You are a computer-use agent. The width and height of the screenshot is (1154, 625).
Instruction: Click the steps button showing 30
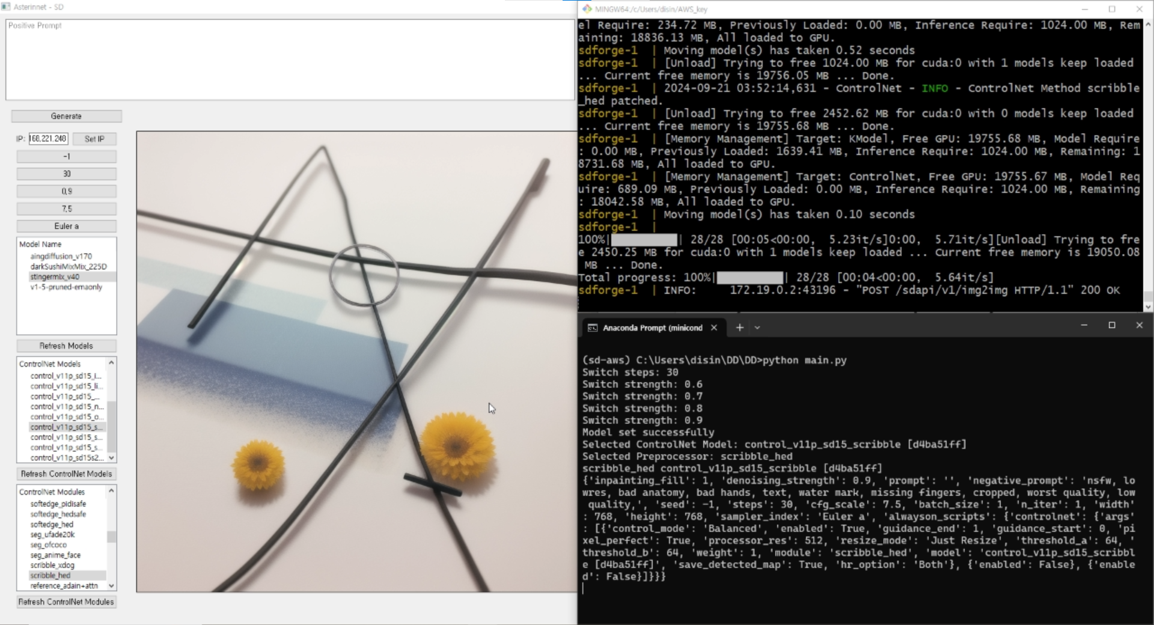pos(66,174)
